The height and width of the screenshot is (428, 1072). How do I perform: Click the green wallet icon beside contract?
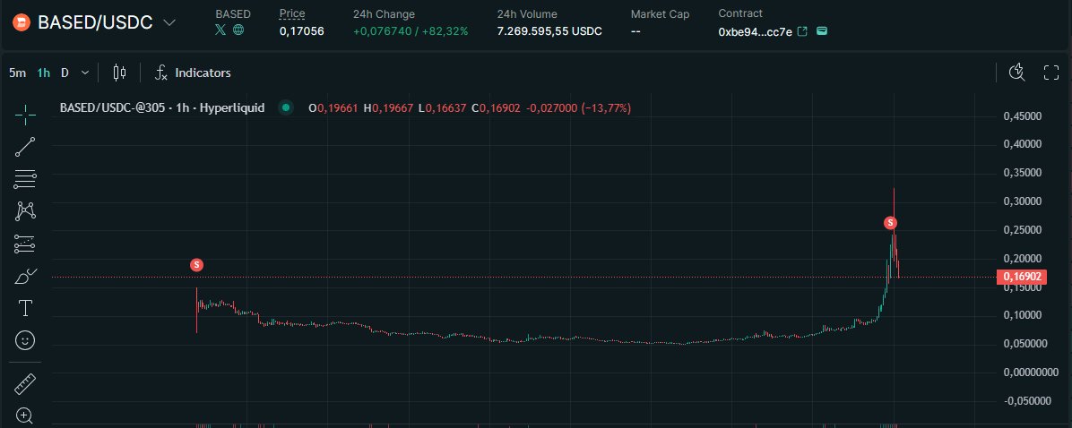coord(822,30)
